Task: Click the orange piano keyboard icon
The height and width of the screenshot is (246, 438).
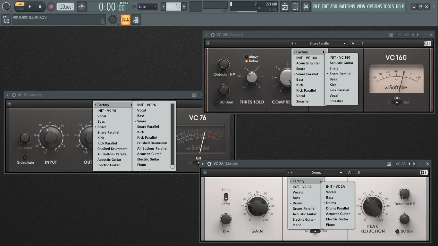Action: click(125, 20)
